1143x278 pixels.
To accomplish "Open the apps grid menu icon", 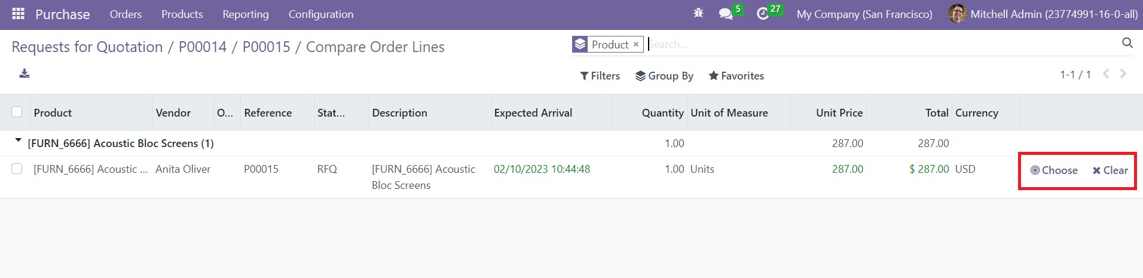I will pyautogui.click(x=18, y=14).
